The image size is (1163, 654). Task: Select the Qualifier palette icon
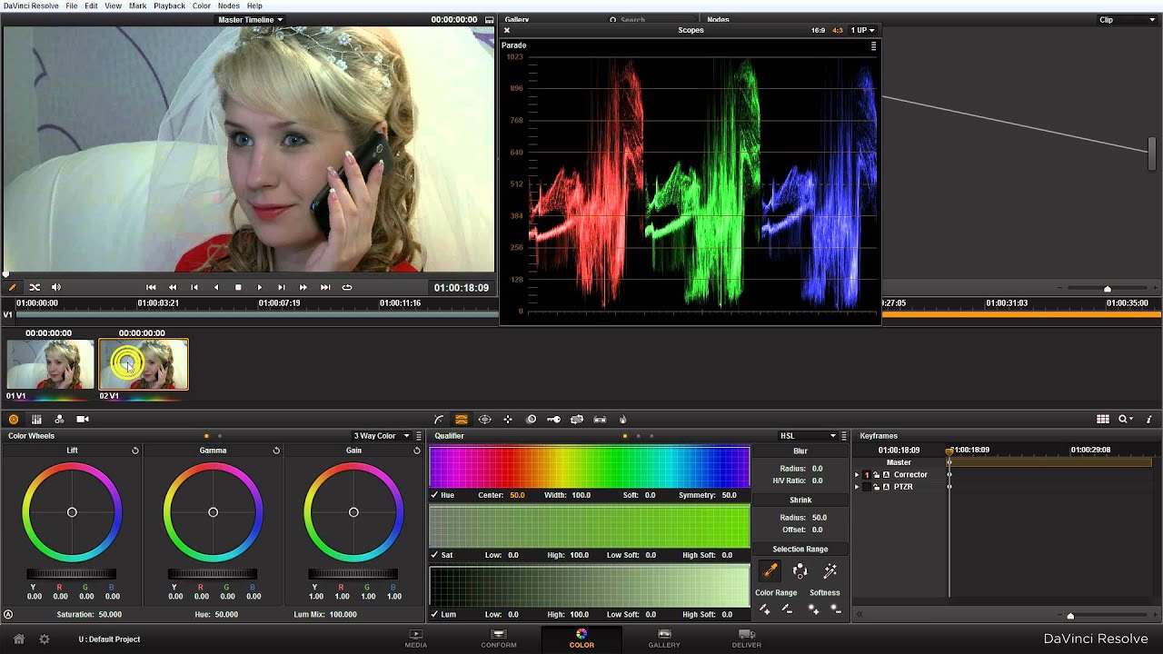(x=462, y=420)
